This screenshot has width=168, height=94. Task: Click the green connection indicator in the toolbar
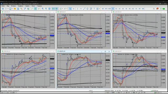coord(165,9)
